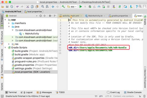Select build.gradle (Module: app)
The width and height of the screenshot is (147, 98).
pos(30,55)
